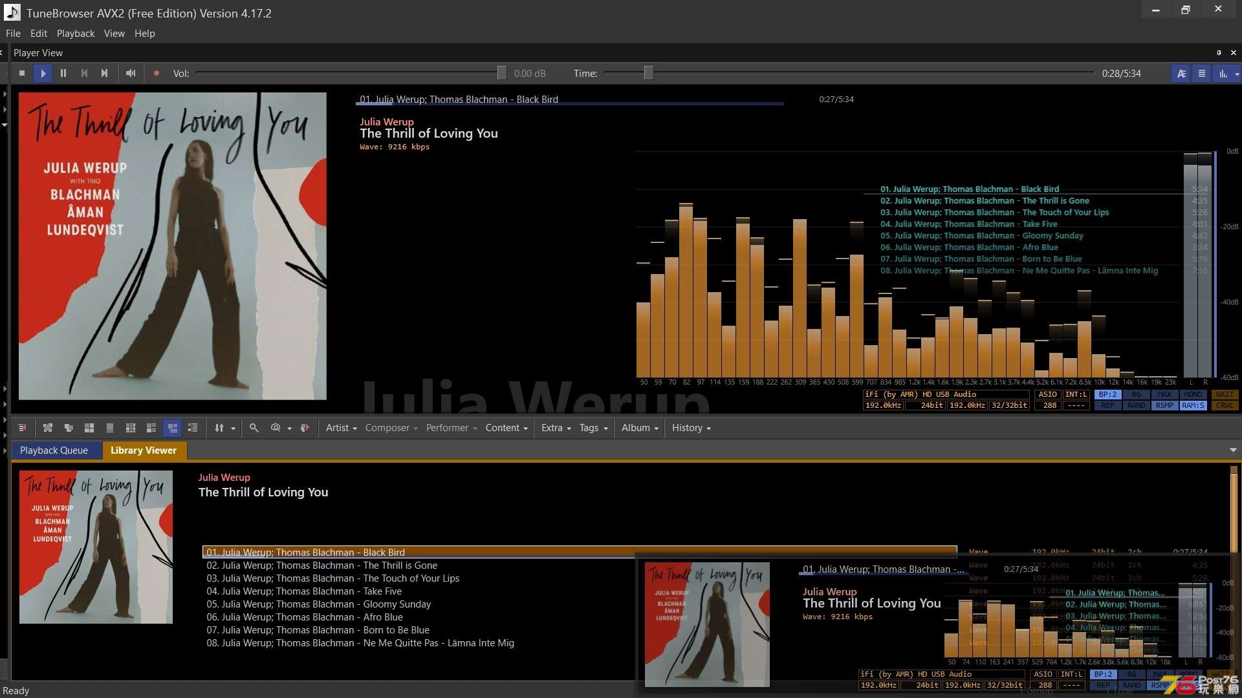Click the stacked covers view icon
This screenshot has width=1242, height=698.
click(69, 428)
